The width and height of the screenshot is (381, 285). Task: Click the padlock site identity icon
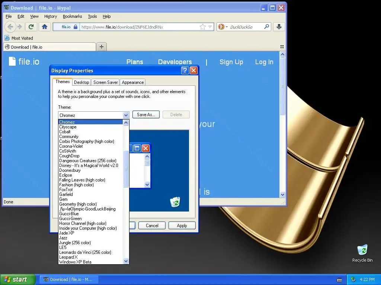click(x=76, y=27)
